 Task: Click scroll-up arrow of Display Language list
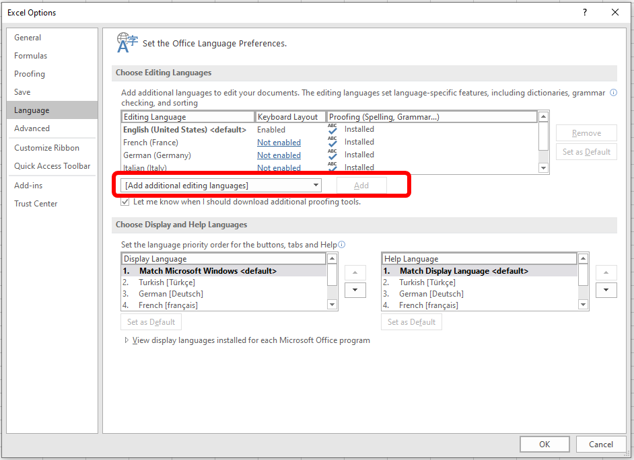pos(332,258)
